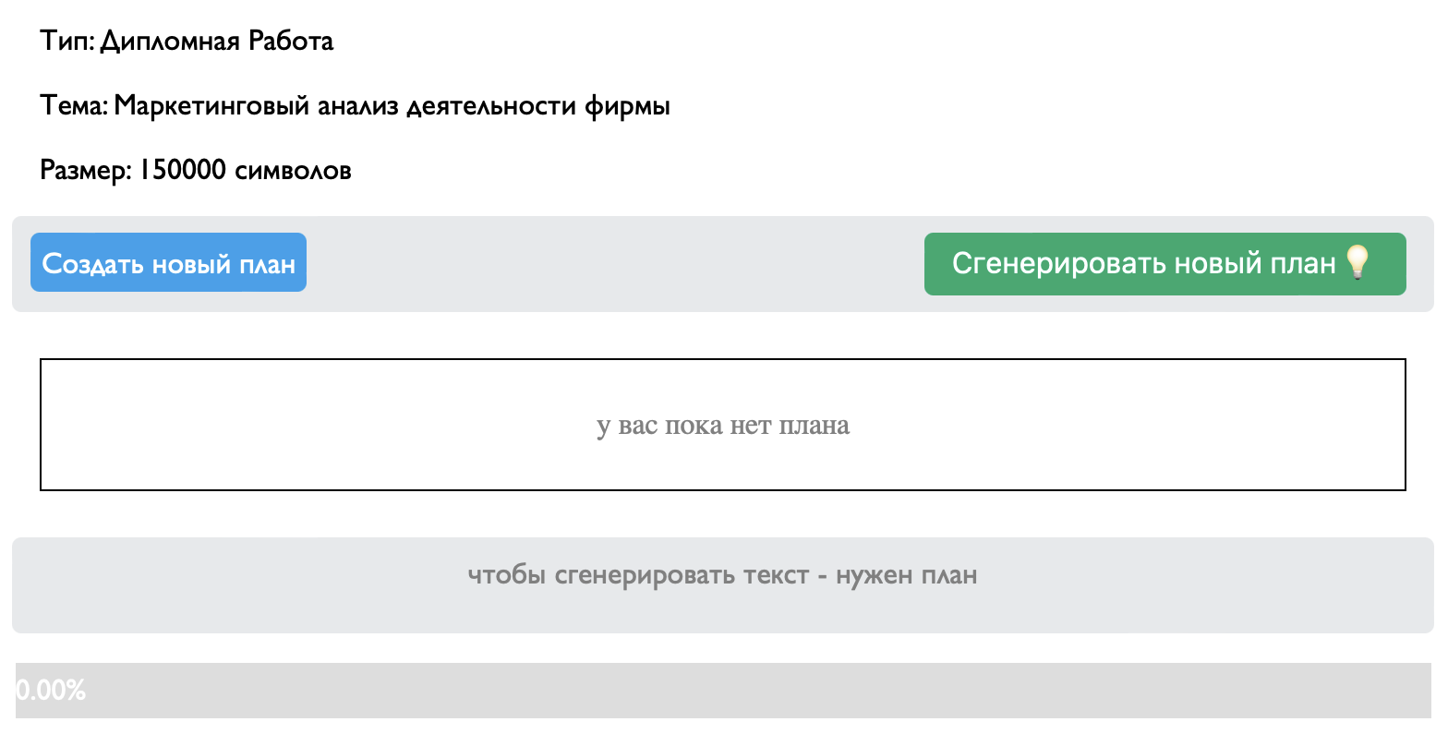Select the Тема: label
The width and height of the screenshot is (1448, 746).
pyautogui.click(x=75, y=106)
